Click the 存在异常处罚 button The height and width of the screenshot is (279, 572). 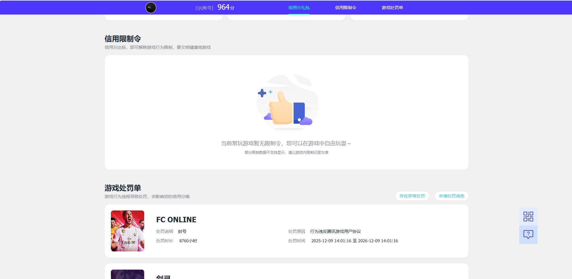click(412, 196)
